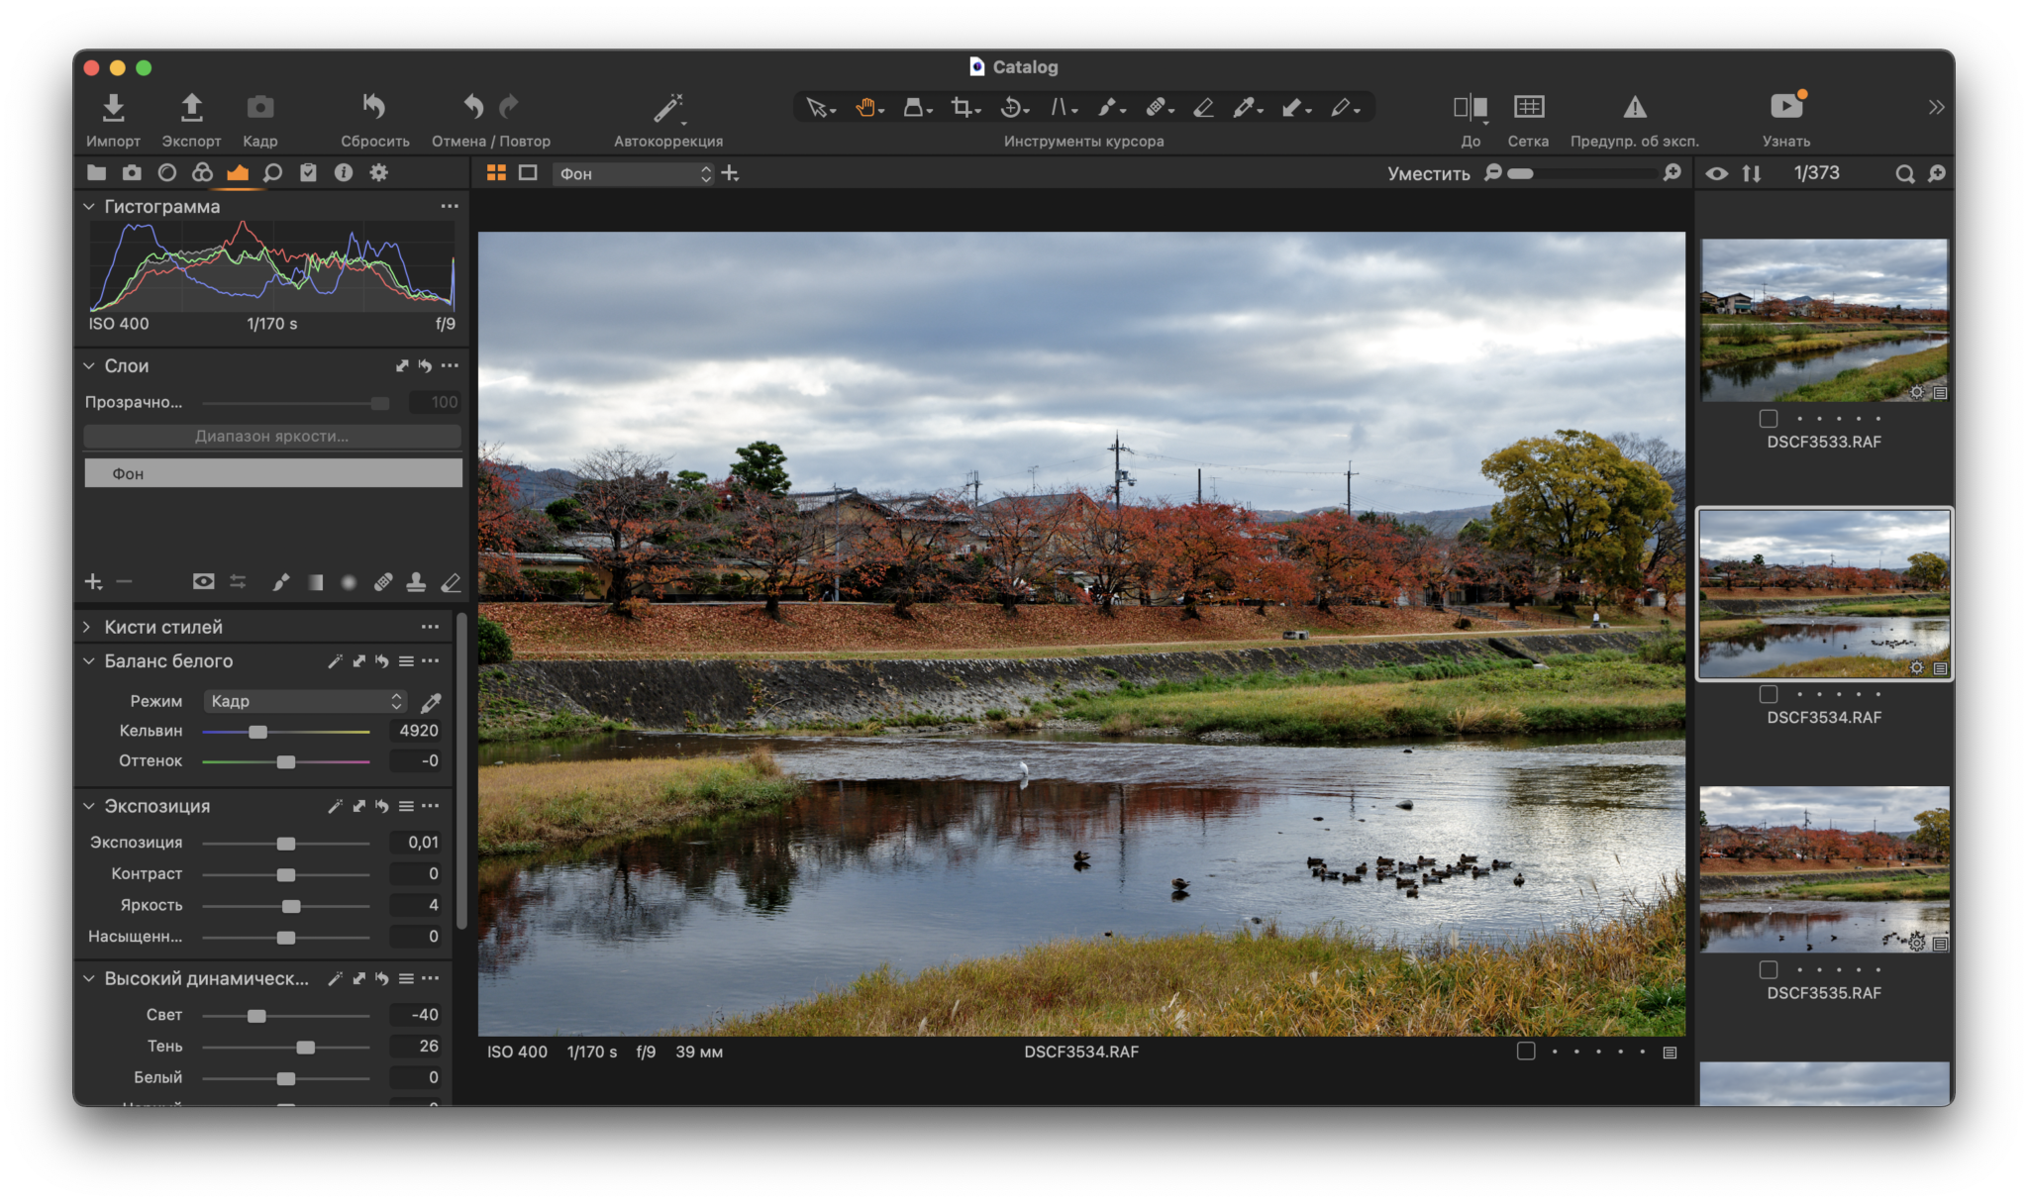The width and height of the screenshot is (2028, 1203).
Task: Open the color circles tool tab
Action: tap(202, 173)
